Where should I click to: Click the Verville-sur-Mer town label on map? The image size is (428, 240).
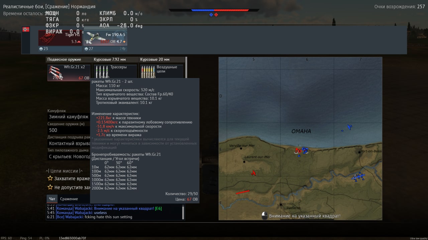click(x=242, y=146)
